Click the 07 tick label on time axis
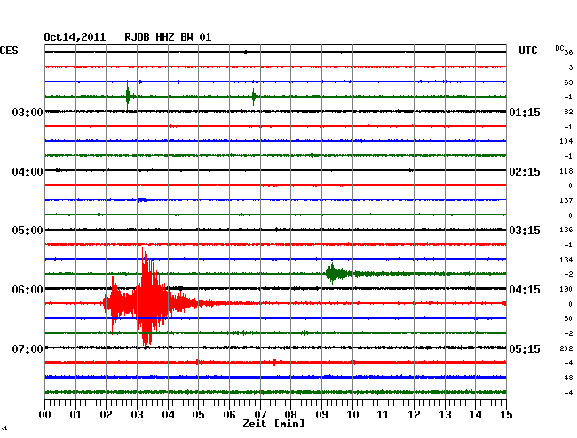This screenshot has width=577, height=438. [x=260, y=414]
